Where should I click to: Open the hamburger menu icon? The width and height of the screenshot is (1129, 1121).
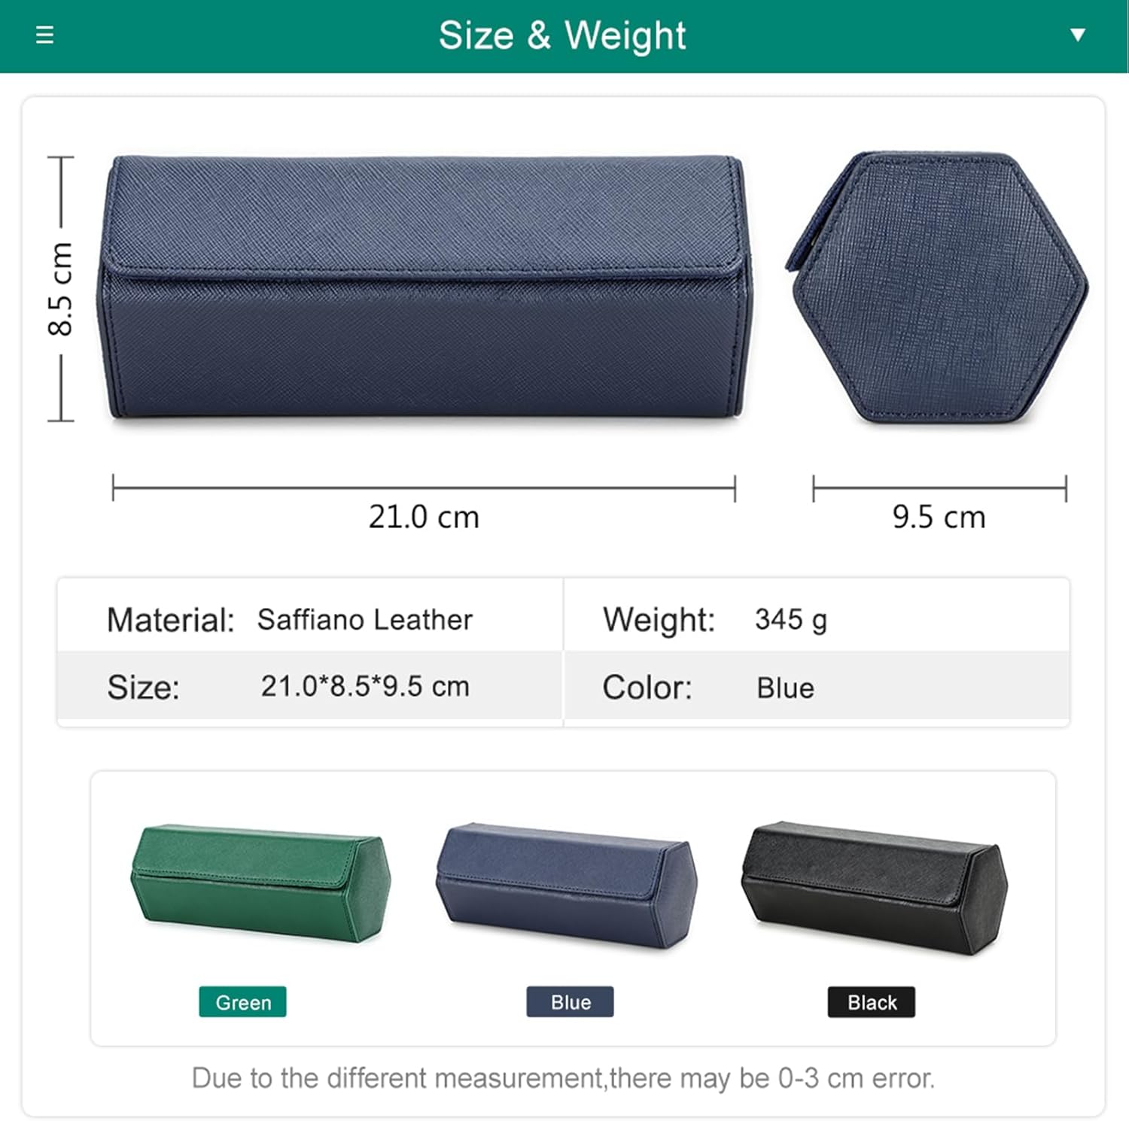tap(45, 35)
